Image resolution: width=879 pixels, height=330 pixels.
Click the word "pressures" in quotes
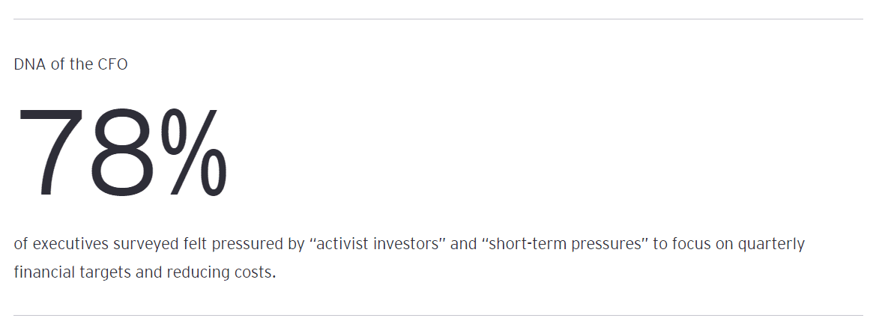[x=609, y=244]
